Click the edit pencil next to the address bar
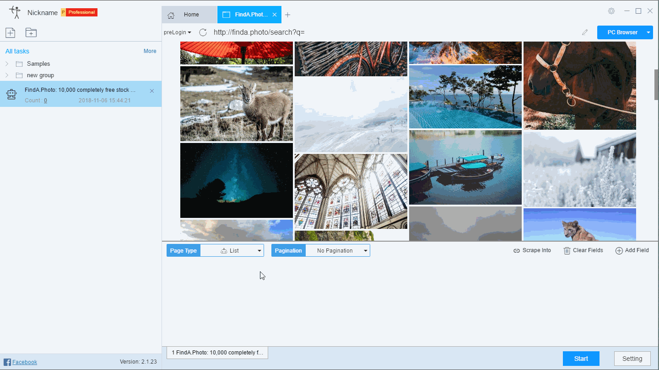The width and height of the screenshot is (659, 370). click(585, 32)
